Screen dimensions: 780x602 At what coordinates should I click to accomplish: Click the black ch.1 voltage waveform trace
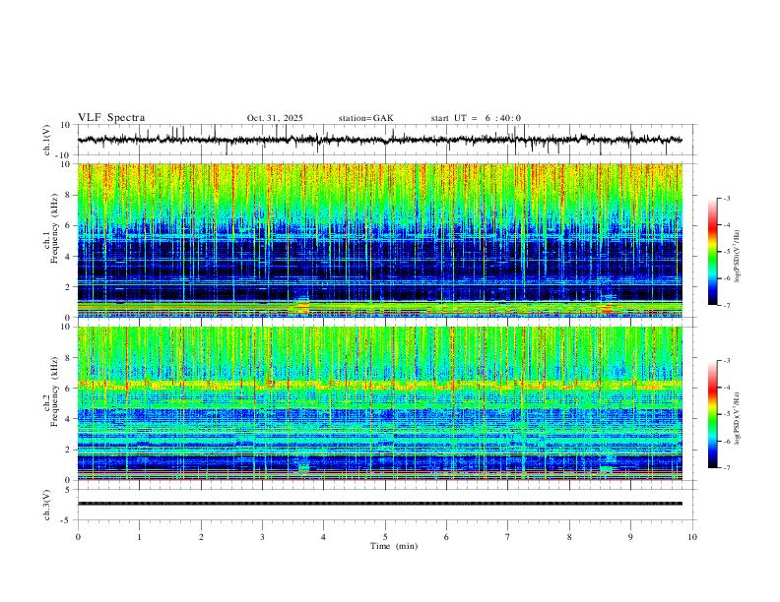point(379,140)
